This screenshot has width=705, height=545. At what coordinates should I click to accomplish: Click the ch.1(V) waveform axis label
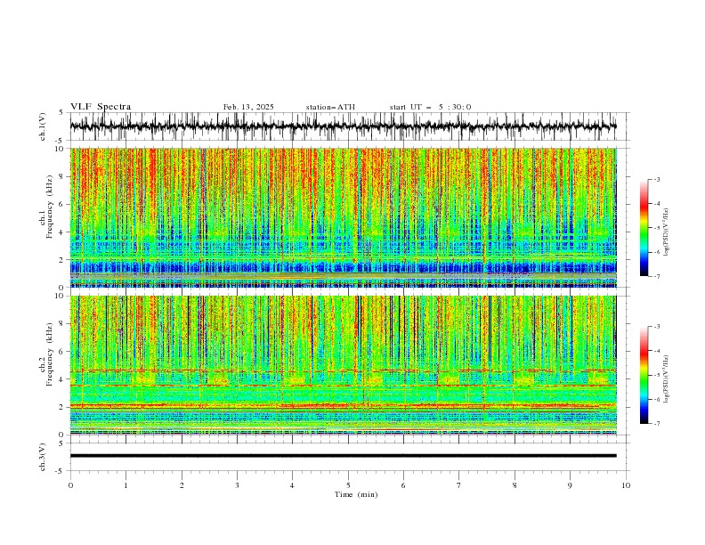[43, 126]
